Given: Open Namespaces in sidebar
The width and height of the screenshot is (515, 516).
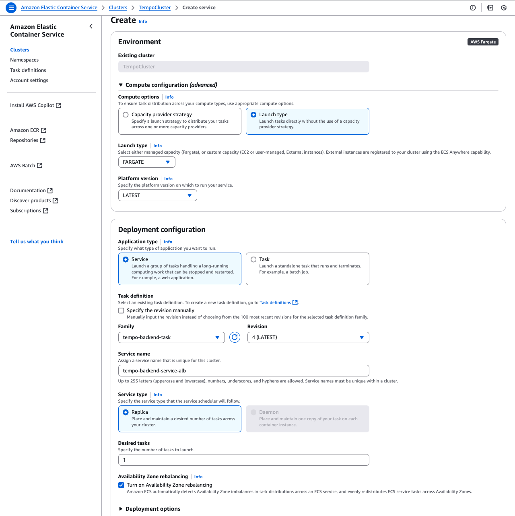Looking at the screenshot, I should [x=25, y=60].
